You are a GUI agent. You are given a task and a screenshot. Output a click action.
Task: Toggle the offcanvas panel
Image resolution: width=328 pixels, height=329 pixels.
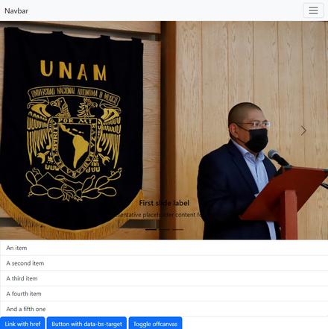point(155,324)
